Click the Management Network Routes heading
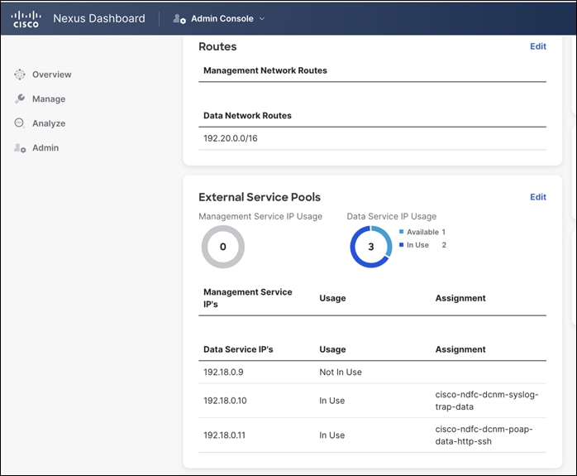Image resolution: width=577 pixels, height=476 pixels. tap(265, 70)
